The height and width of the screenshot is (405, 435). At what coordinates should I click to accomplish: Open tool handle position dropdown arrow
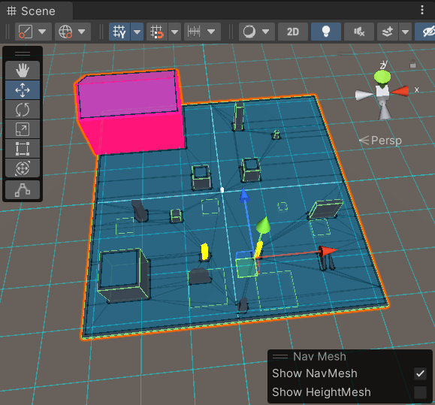click(x=42, y=32)
